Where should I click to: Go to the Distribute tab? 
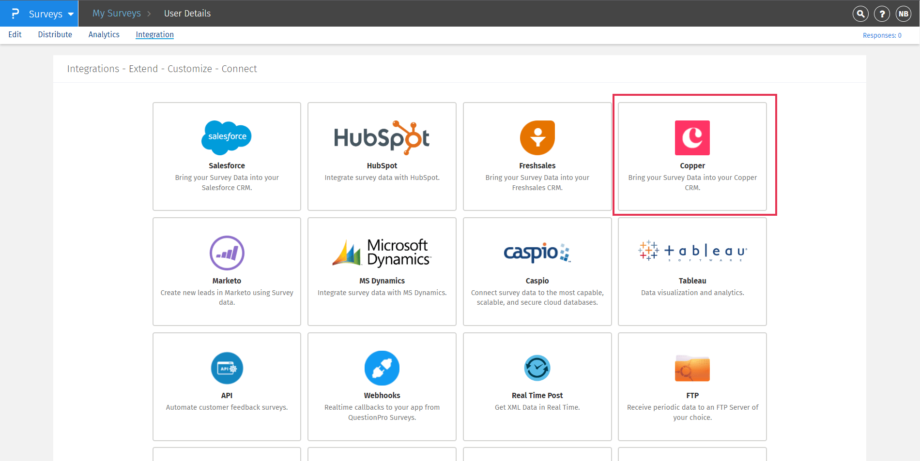(x=55, y=34)
